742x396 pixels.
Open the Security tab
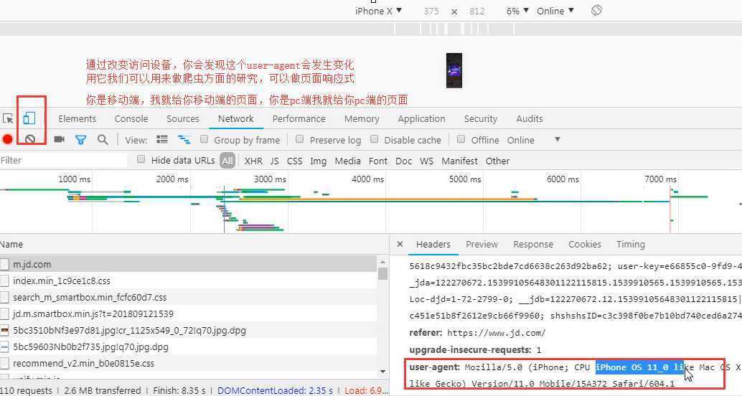[x=480, y=119]
